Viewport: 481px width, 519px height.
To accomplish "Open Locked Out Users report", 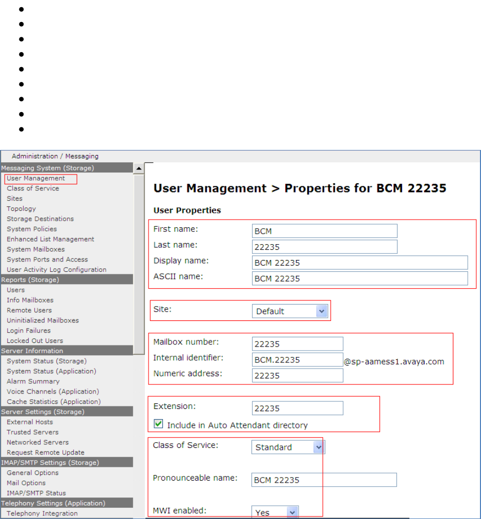I will (35, 341).
